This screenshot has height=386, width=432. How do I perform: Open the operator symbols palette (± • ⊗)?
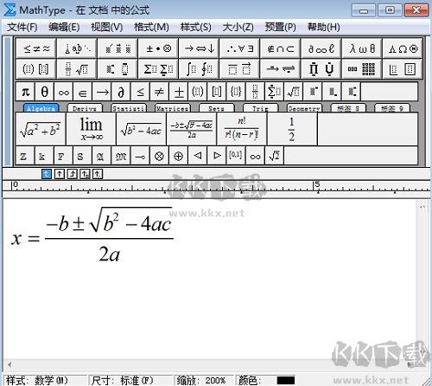(158, 48)
